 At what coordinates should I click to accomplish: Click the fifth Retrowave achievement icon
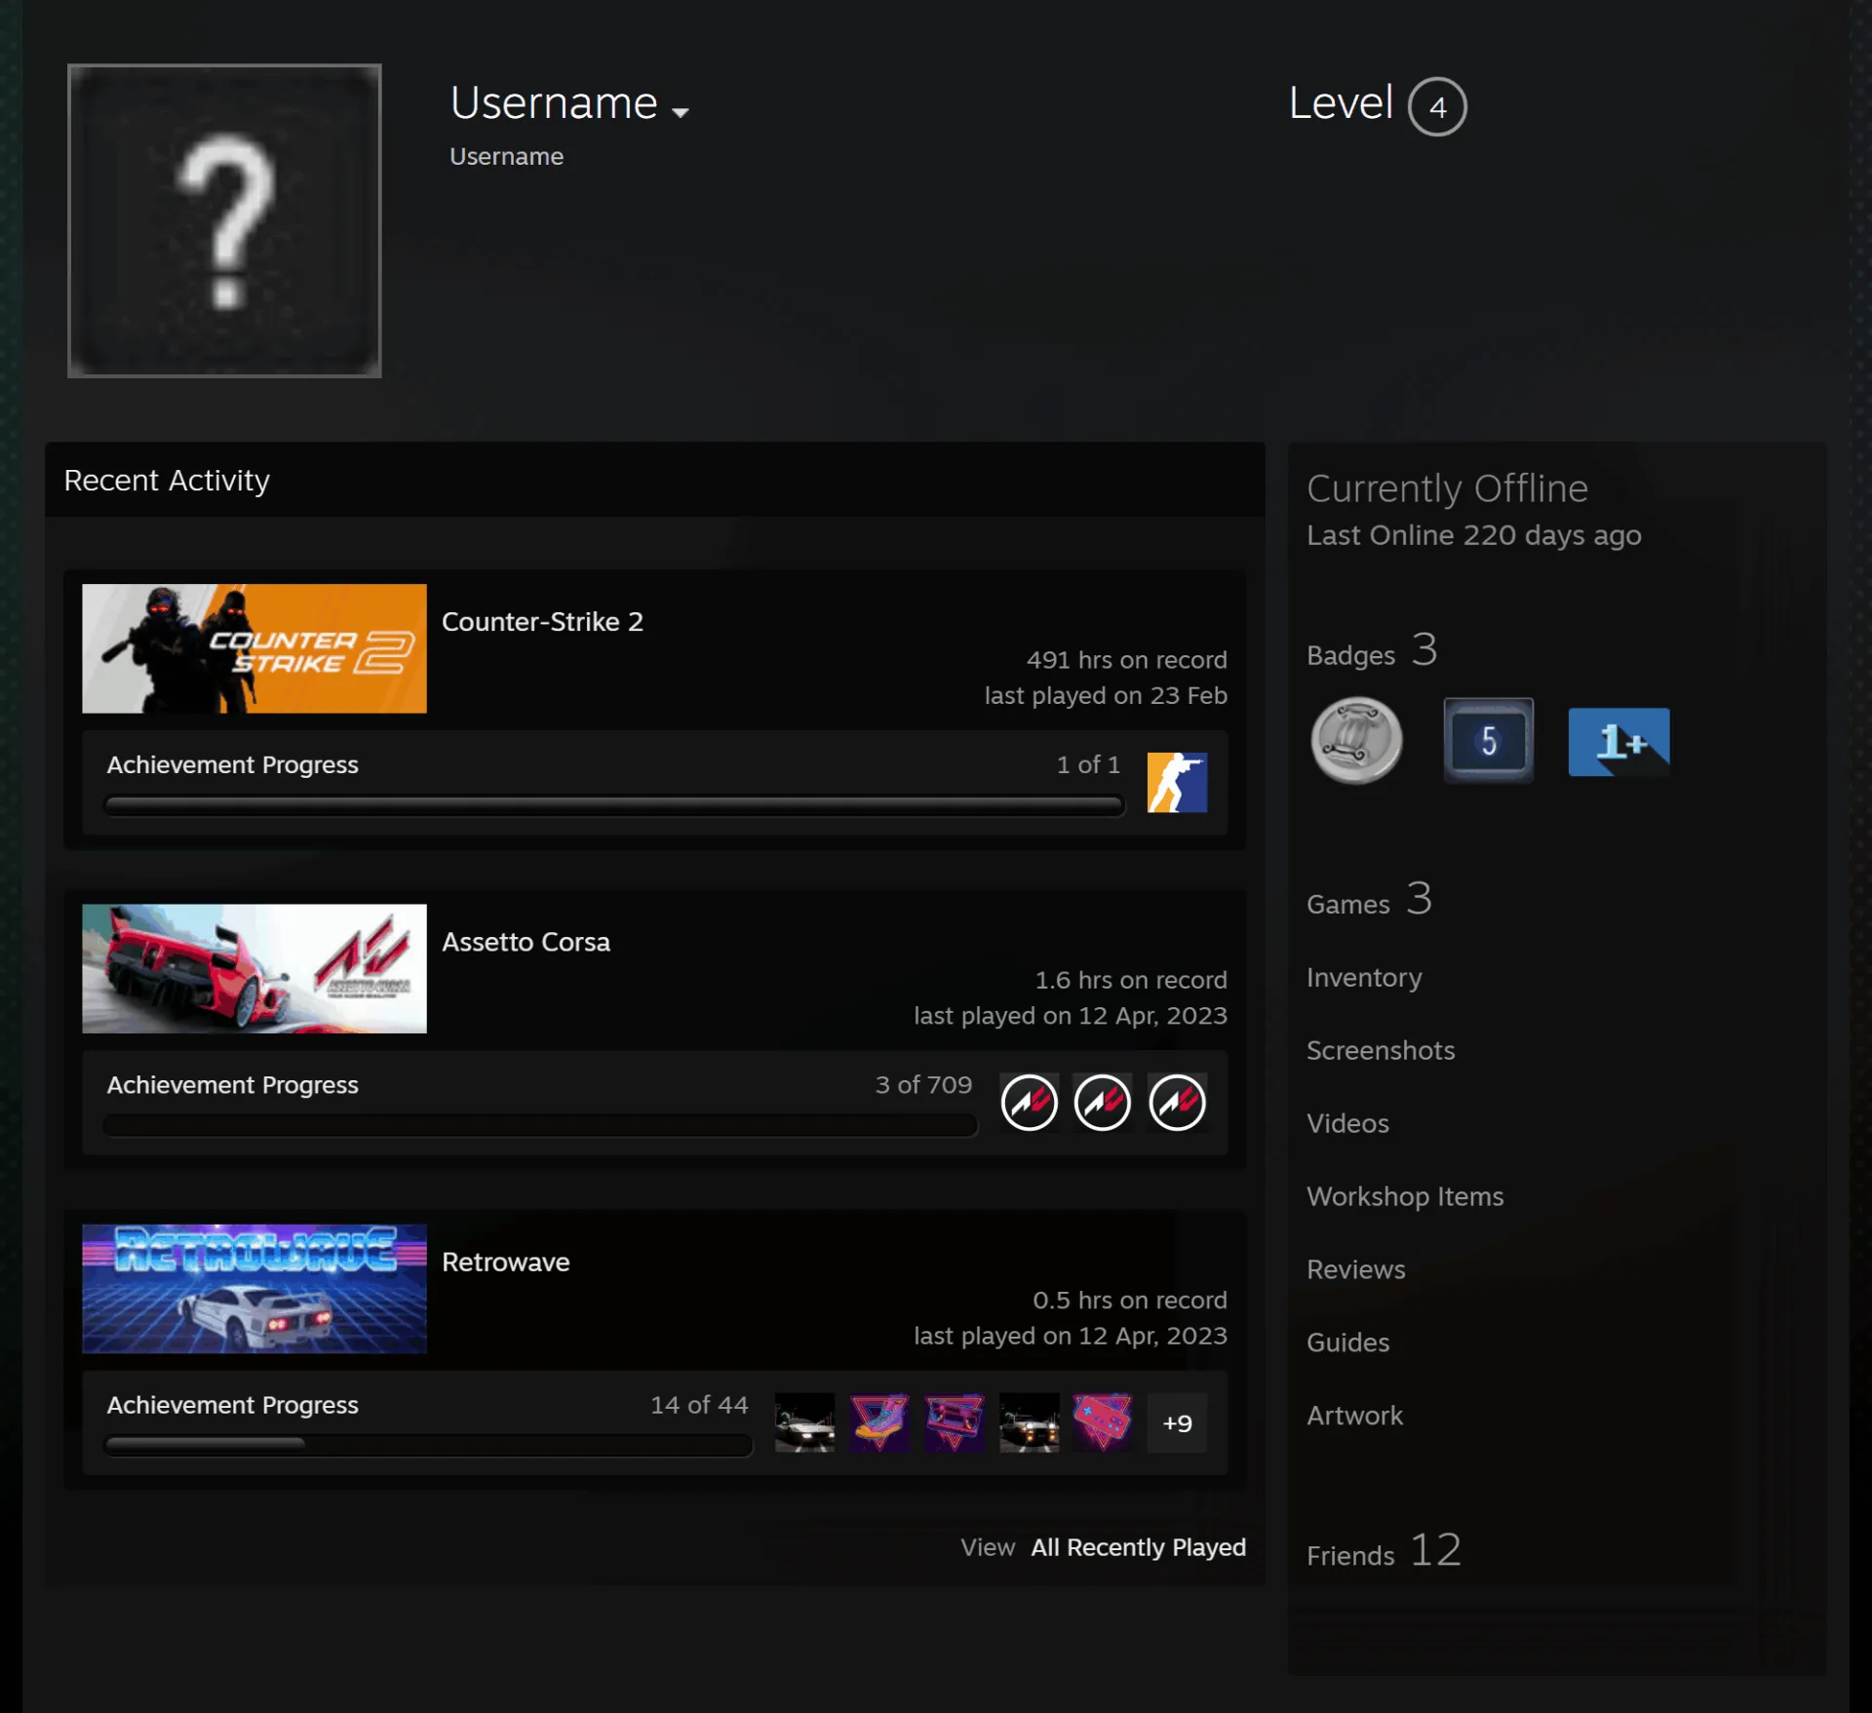point(1103,1422)
